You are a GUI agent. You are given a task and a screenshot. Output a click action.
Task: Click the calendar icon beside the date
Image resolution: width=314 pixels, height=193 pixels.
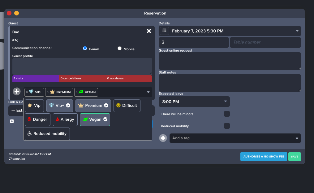coord(164,31)
